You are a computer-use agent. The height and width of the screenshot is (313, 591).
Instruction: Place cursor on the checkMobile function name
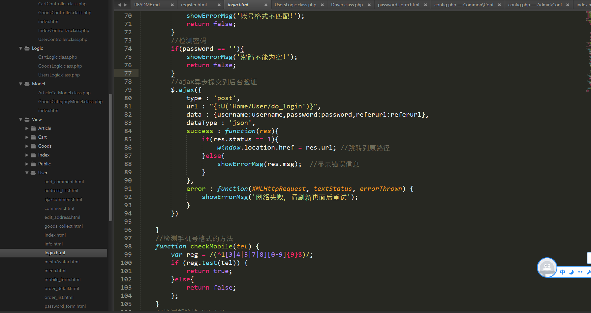(211, 246)
